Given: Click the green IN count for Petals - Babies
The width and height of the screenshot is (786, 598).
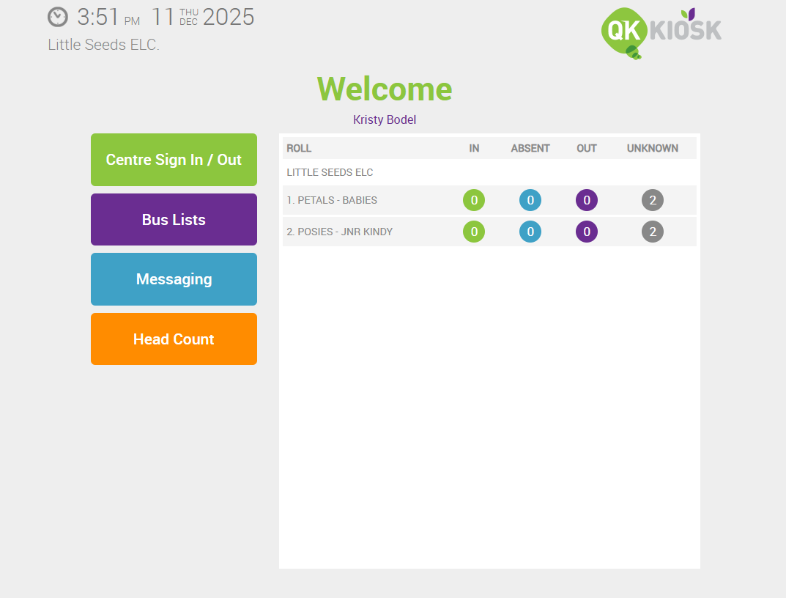Looking at the screenshot, I should (x=474, y=199).
